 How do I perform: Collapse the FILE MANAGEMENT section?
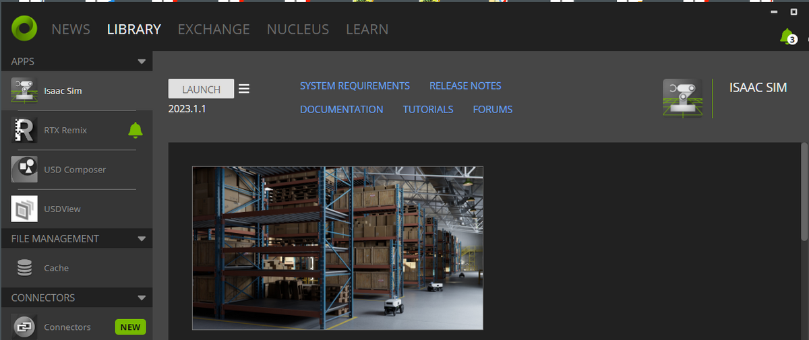pos(142,238)
